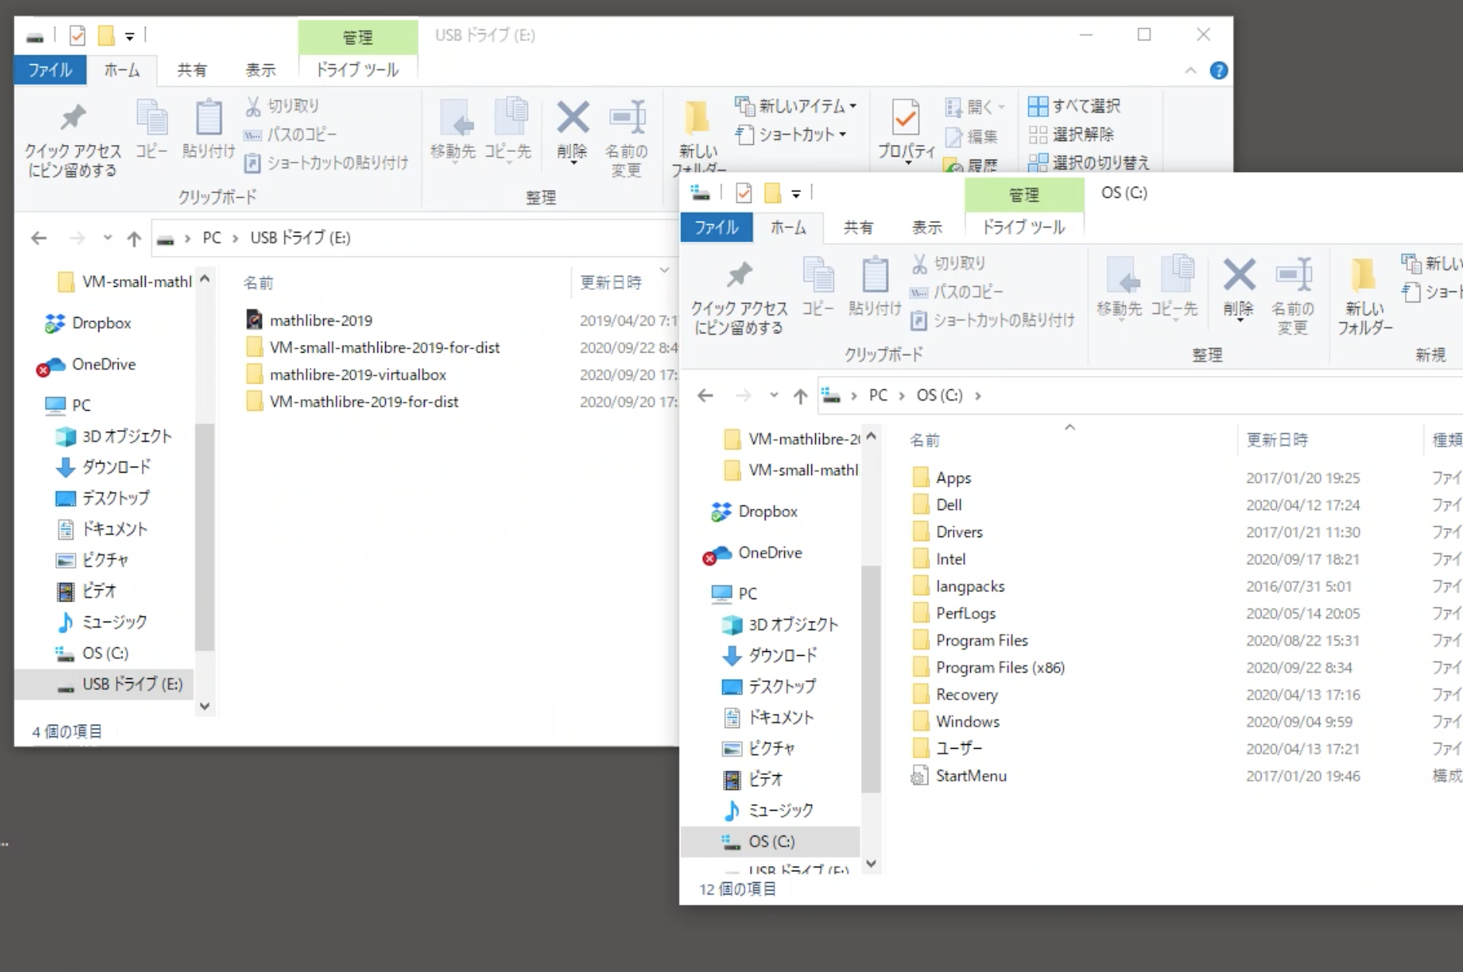The width and height of the screenshot is (1463, 972).
Task: Click Pin to Quick Access in USB window
Action: click(x=73, y=140)
